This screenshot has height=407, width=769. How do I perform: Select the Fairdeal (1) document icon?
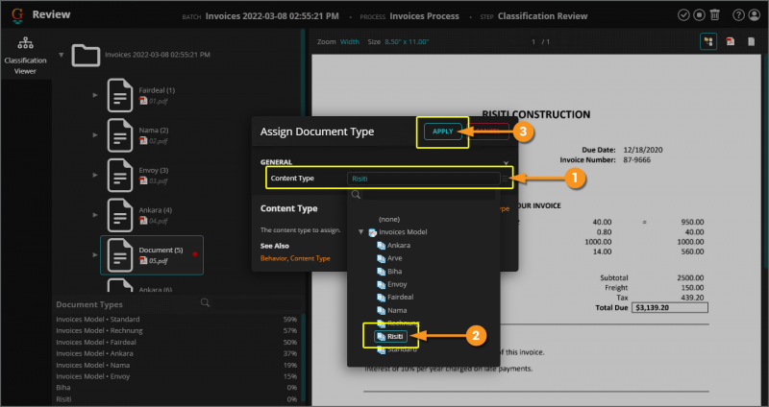(x=119, y=95)
